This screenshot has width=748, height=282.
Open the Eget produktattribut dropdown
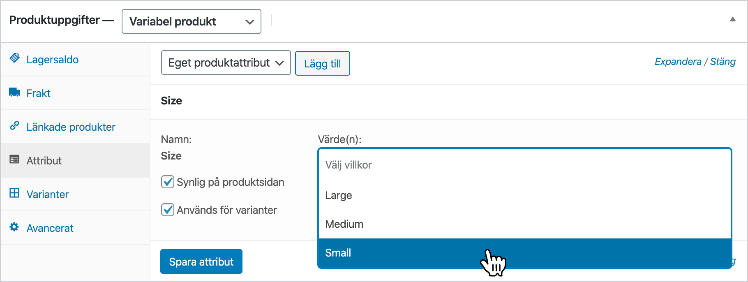(226, 63)
